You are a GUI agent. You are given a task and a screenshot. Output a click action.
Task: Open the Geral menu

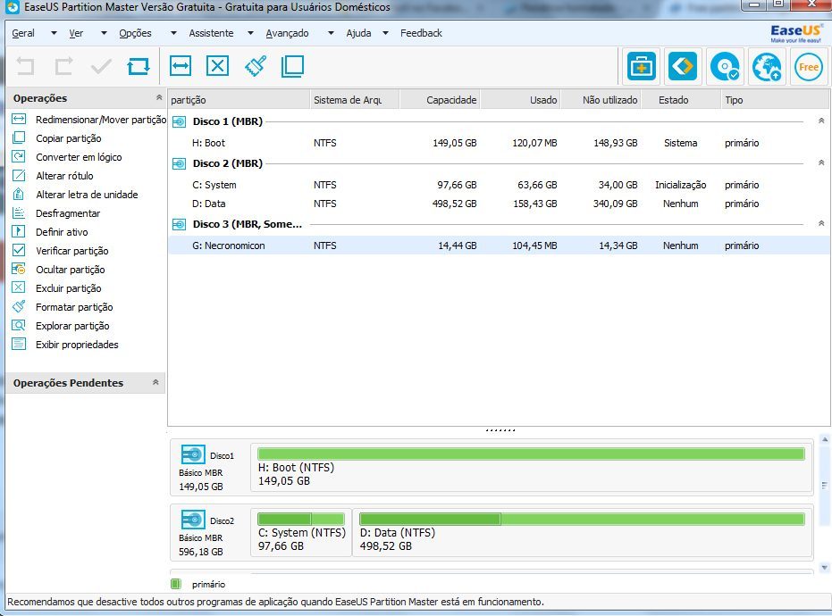click(23, 33)
